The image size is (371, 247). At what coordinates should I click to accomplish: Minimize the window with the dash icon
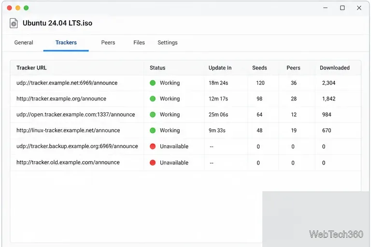(x=326, y=8)
